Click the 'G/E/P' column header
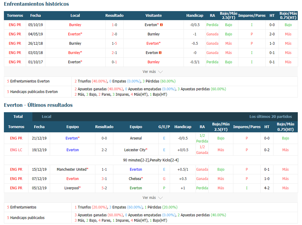Screen dimensions: 302x225 click(164, 127)
